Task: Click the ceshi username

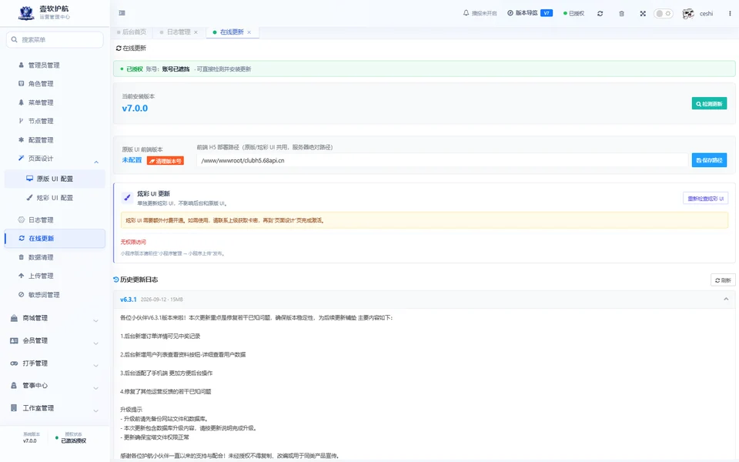Action: pyautogui.click(x=706, y=14)
